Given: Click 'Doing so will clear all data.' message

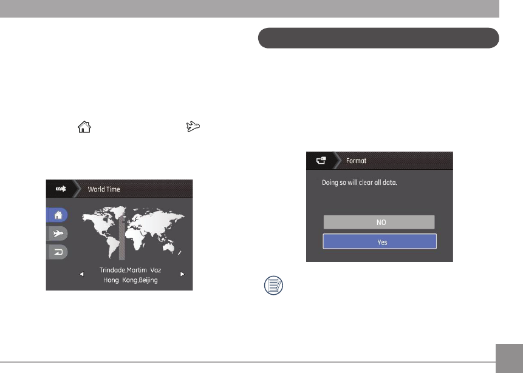Looking at the screenshot, I should tap(360, 183).
